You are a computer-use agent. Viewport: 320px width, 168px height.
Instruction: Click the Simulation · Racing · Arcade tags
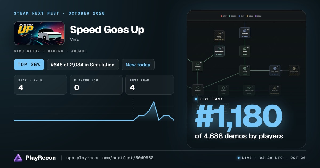[50, 51]
